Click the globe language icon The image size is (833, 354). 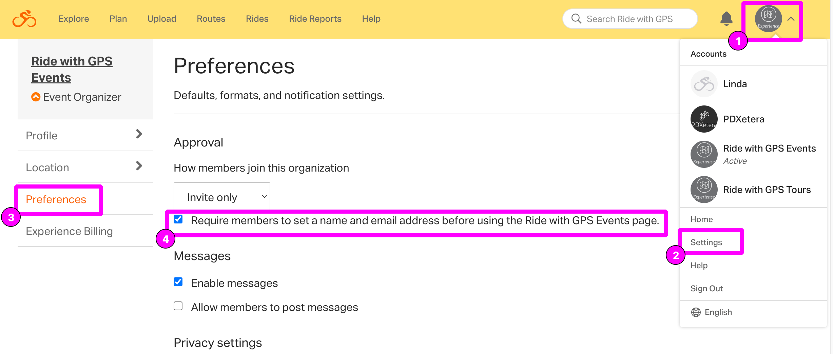696,312
